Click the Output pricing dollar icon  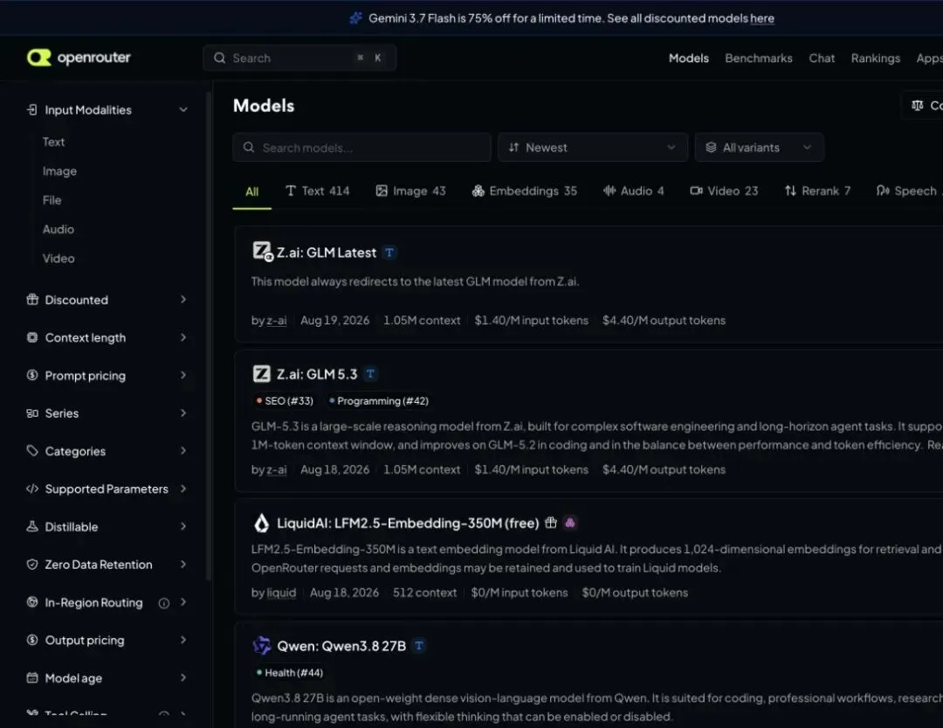click(x=32, y=640)
